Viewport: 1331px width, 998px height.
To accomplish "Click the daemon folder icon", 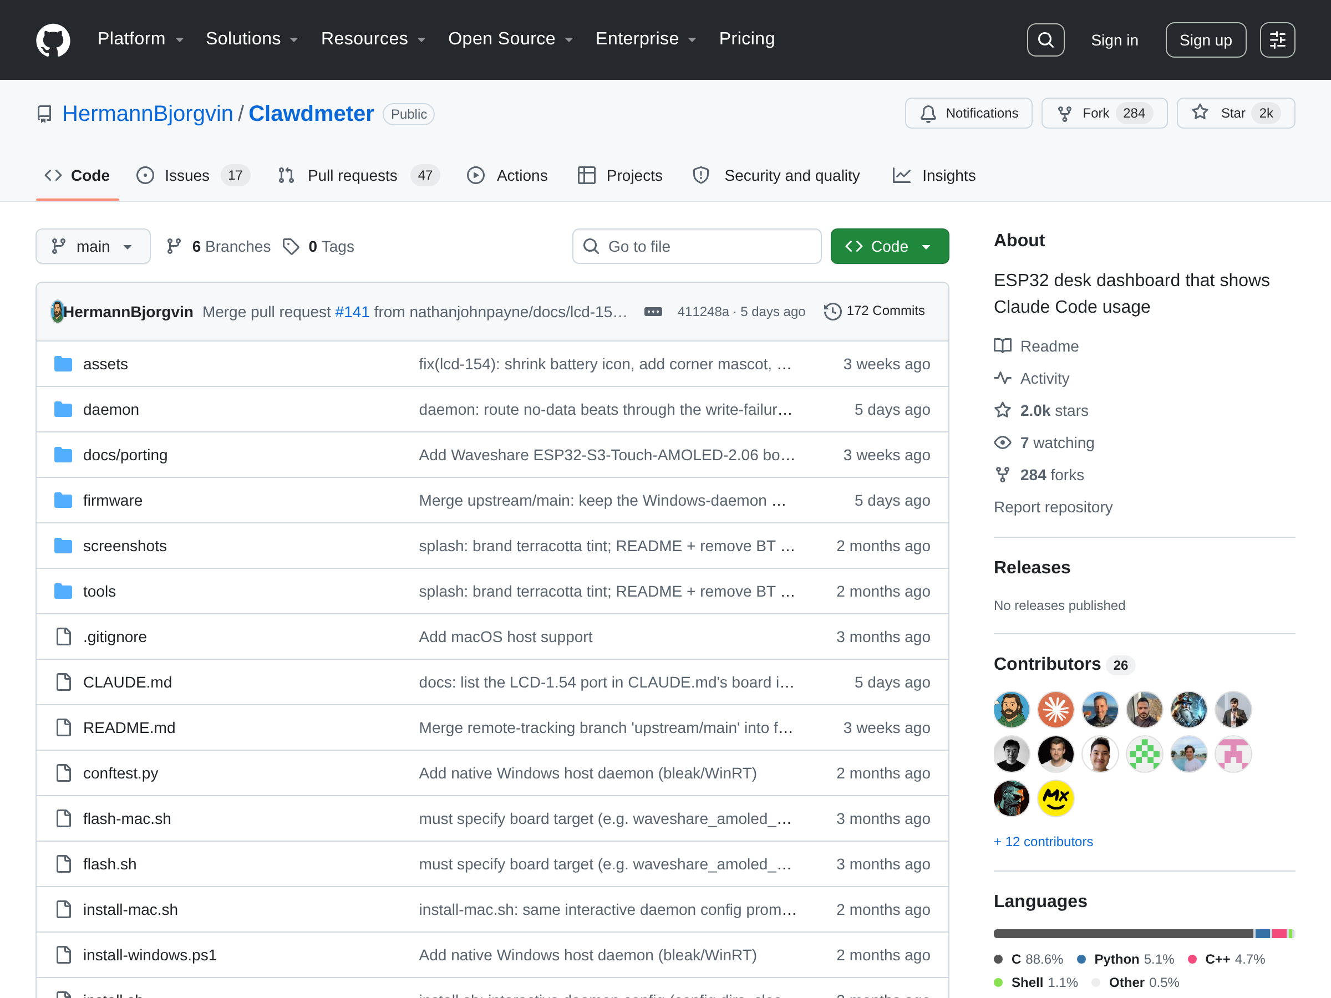I will point(63,410).
